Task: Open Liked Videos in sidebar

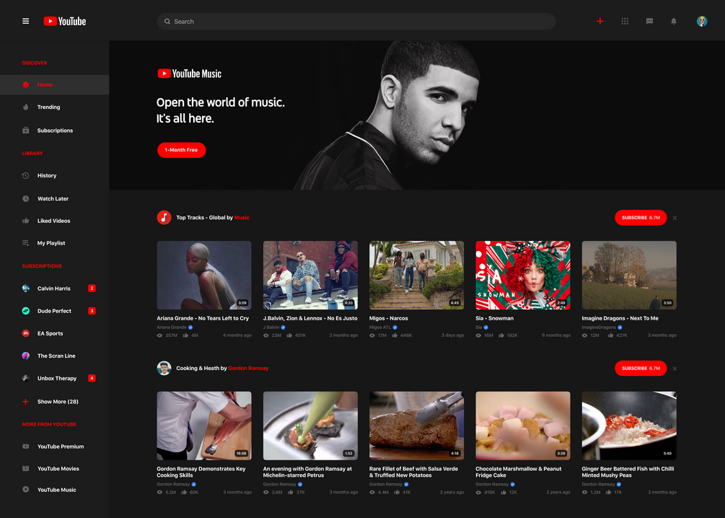Action: [x=55, y=221]
